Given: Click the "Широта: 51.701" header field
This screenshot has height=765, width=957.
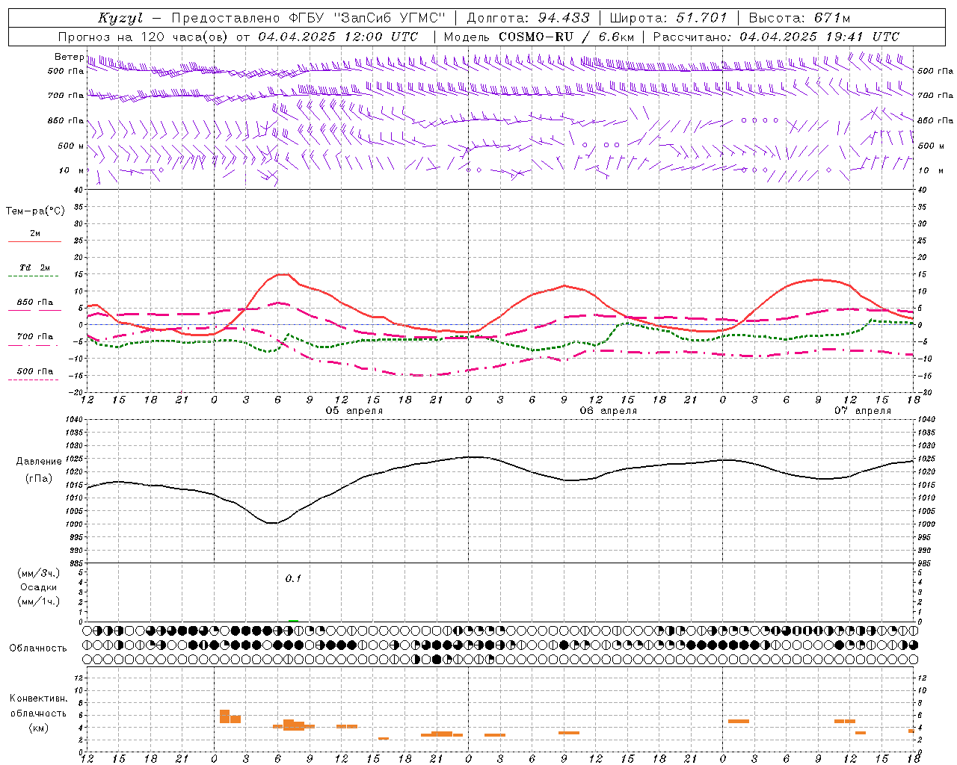Looking at the screenshot, I should click(x=668, y=18).
